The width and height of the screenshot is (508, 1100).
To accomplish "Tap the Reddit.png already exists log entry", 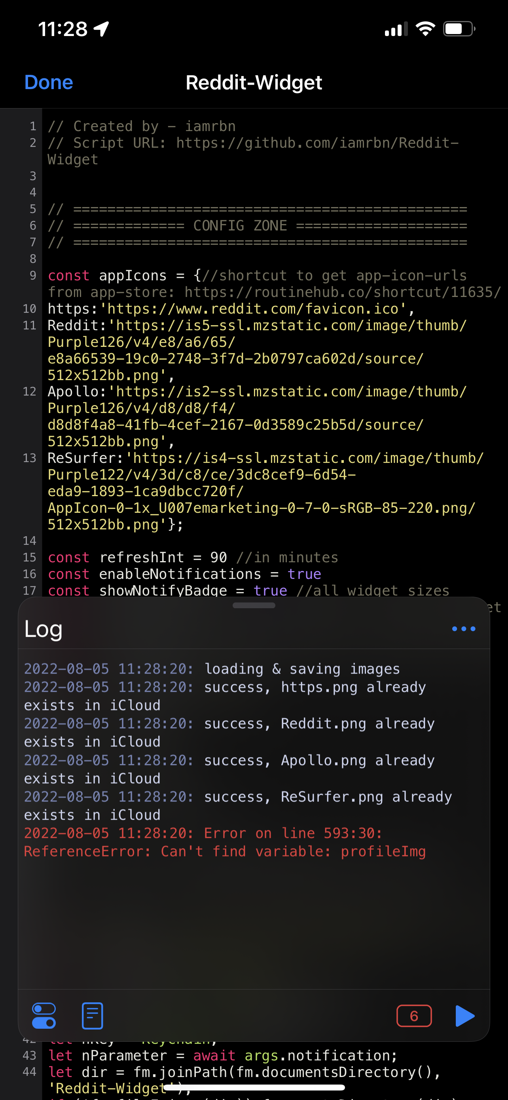I will (x=229, y=732).
